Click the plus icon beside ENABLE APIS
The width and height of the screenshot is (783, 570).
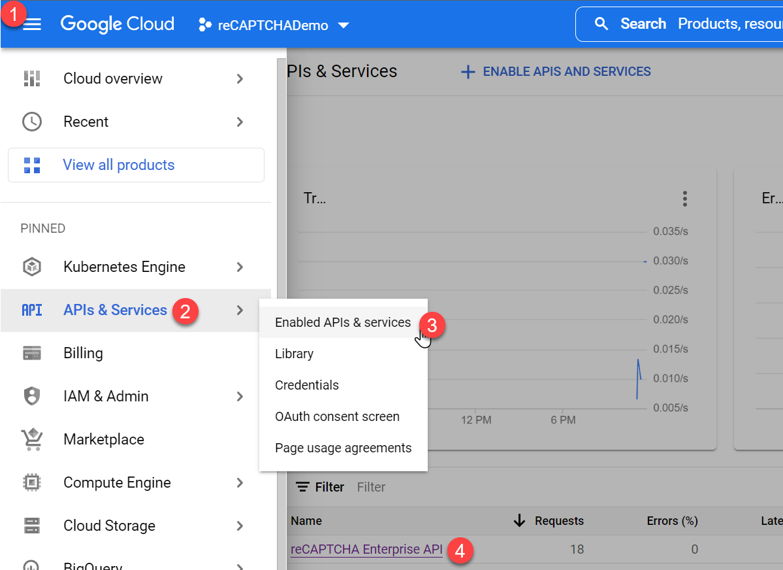pos(468,72)
